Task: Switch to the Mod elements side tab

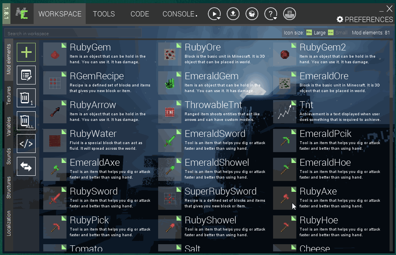Action: coord(8,59)
